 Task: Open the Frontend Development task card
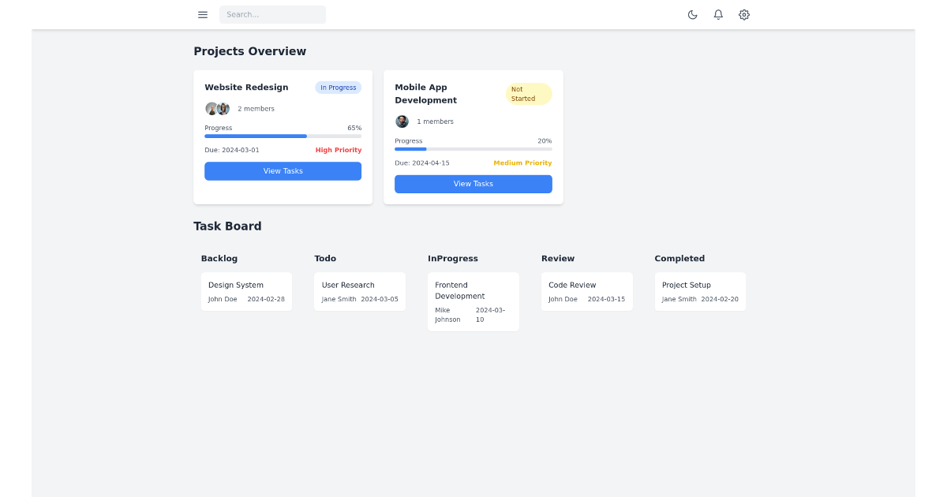coord(473,301)
